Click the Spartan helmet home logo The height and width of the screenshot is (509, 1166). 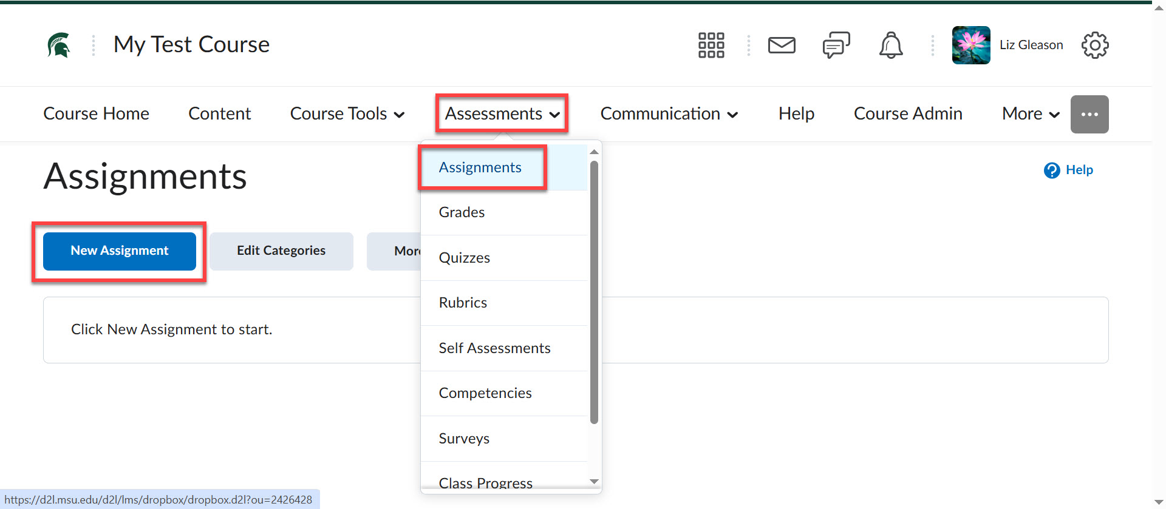(59, 45)
